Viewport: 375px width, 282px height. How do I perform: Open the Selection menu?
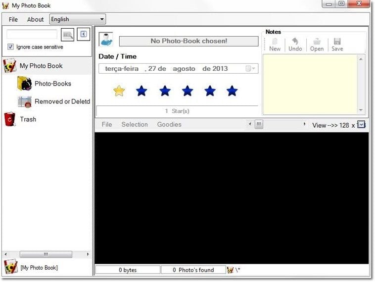(135, 125)
